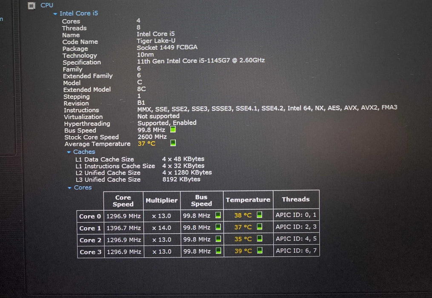Click APIC ID: 6, 7 cell
This screenshot has height=298, width=432.
tap(297, 251)
